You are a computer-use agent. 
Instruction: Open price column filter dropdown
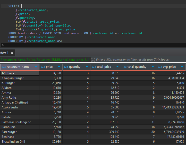(x=59, y=67)
